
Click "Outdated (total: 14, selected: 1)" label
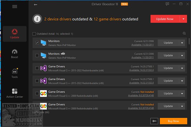[x=55, y=34]
